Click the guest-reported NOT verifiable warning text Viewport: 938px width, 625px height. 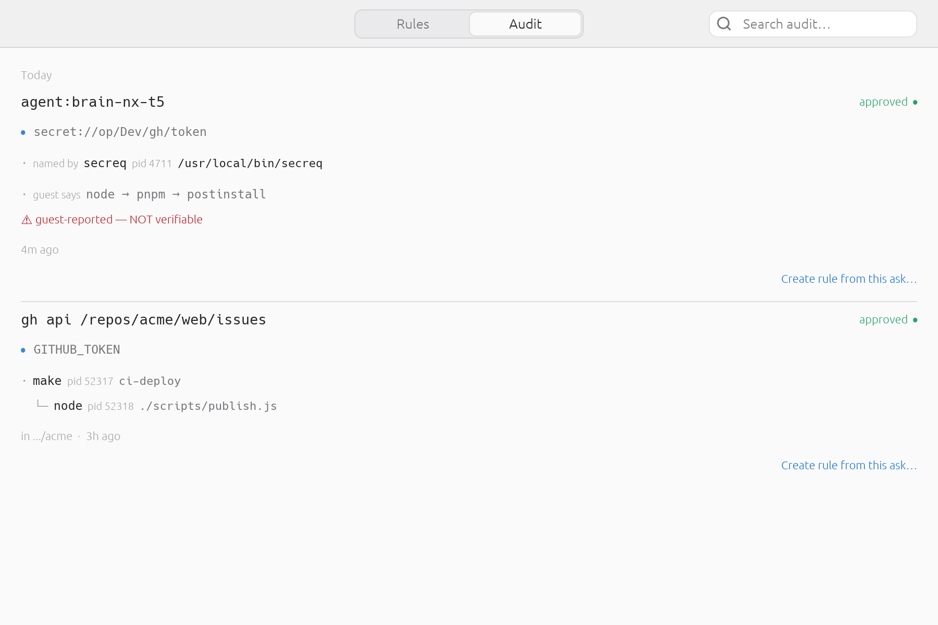(119, 220)
